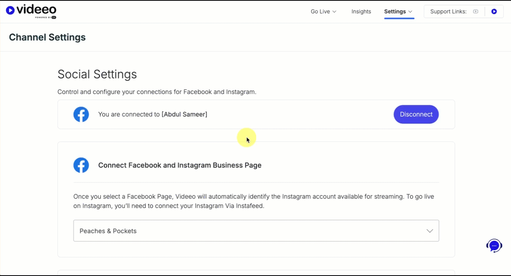Expand the Go Live menu chevron
Image resolution: width=511 pixels, height=276 pixels.
pyautogui.click(x=334, y=12)
